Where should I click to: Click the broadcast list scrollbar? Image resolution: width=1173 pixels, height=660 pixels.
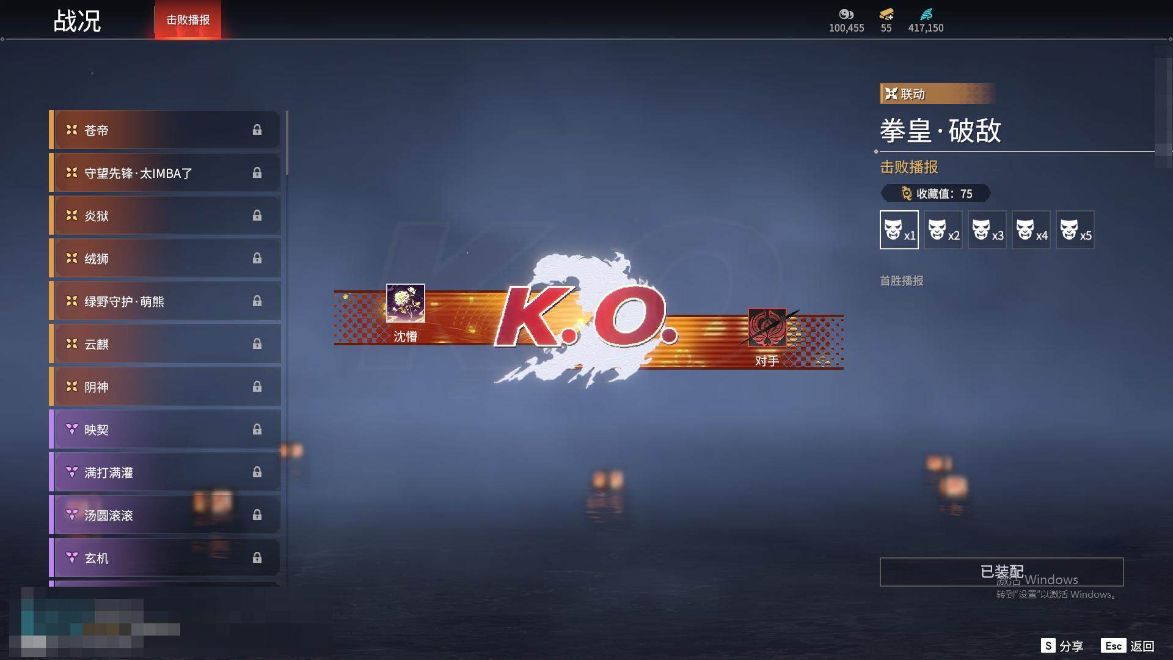tap(287, 144)
